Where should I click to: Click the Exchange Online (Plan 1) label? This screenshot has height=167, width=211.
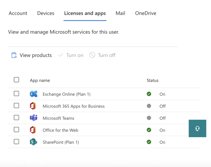click(x=66, y=94)
